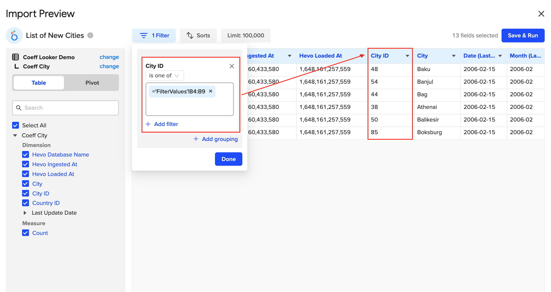The image size is (551, 292).
Task: Uncheck the Select All checkbox
Action: [x=16, y=125]
